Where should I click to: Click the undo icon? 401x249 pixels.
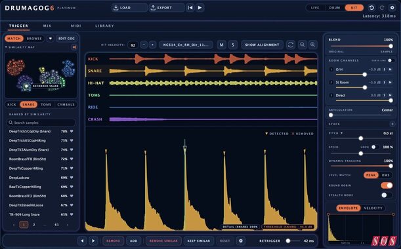pyautogui.click(x=371, y=8)
